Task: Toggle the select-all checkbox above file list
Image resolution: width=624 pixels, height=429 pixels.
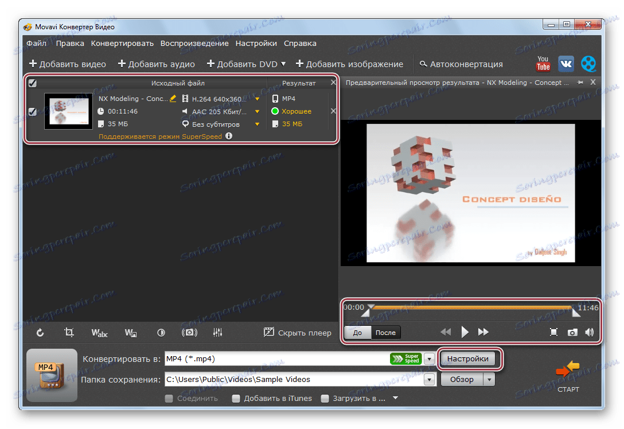Action: click(x=33, y=83)
